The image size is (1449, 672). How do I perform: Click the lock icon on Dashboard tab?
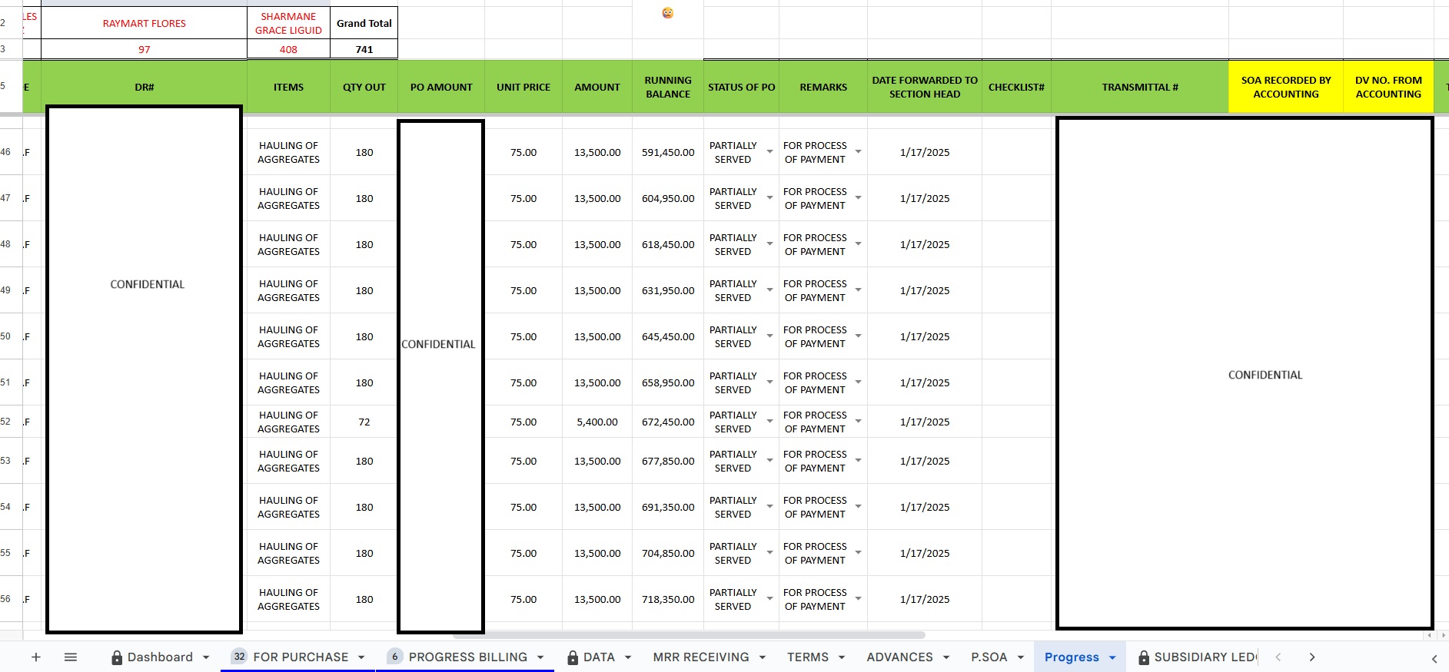pos(117,657)
